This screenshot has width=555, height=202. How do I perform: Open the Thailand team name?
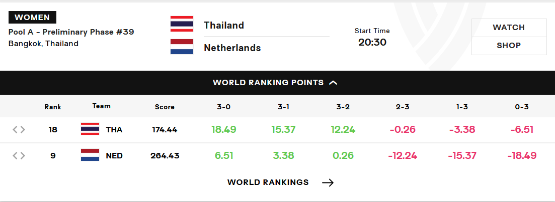tap(224, 26)
